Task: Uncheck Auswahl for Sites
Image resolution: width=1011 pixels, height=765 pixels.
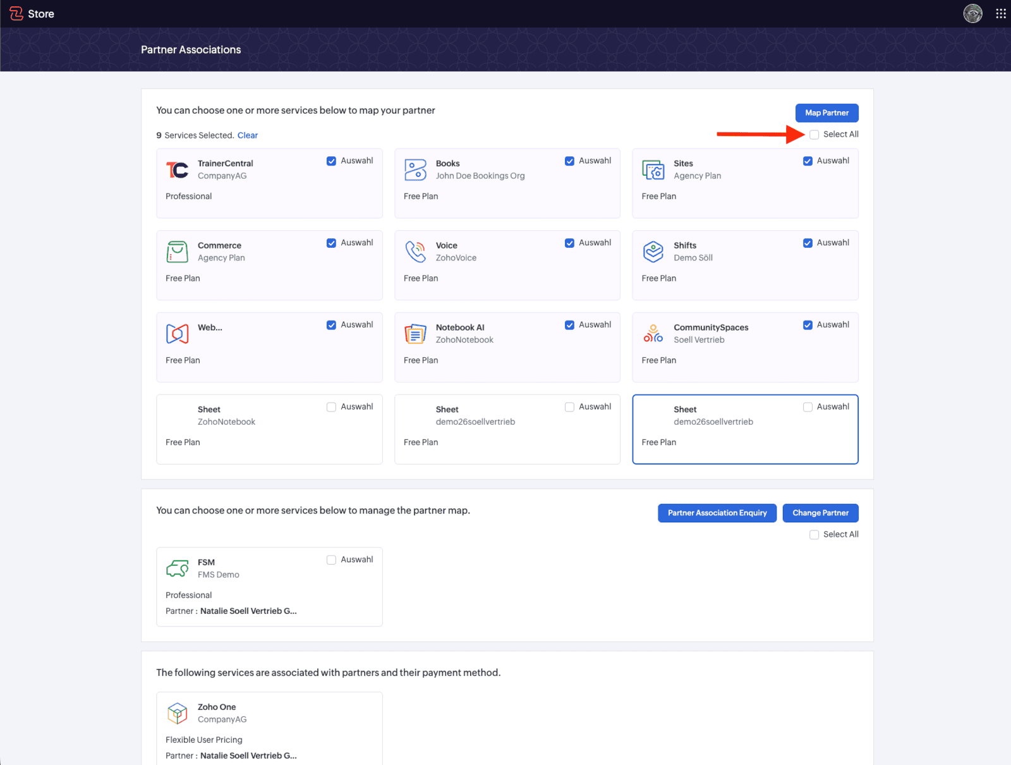Action: click(x=808, y=161)
